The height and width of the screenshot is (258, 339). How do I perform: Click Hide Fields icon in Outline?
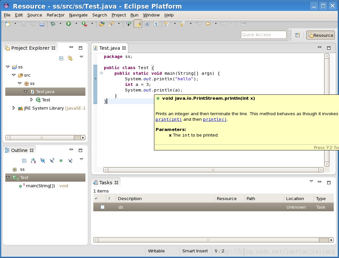(x=43, y=161)
